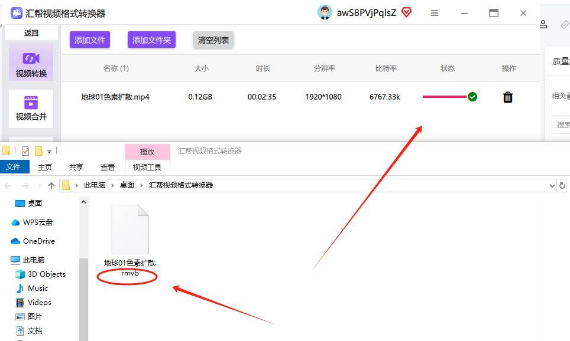Click the new folder icon in Explorer quick access
Image resolution: width=570 pixels, height=341 pixels.
[x=38, y=150]
